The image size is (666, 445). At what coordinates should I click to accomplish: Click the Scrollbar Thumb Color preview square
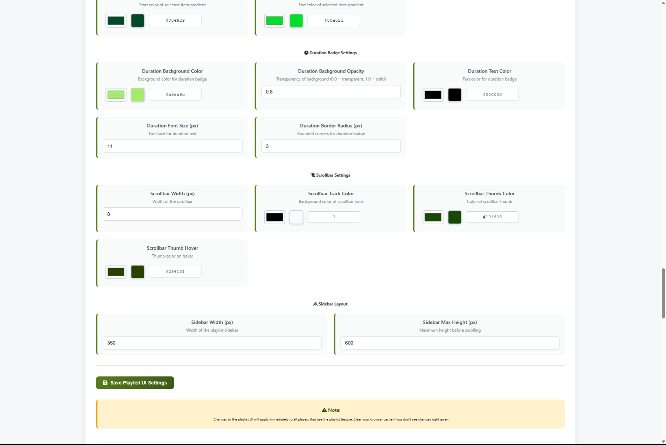tap(455, 217)
